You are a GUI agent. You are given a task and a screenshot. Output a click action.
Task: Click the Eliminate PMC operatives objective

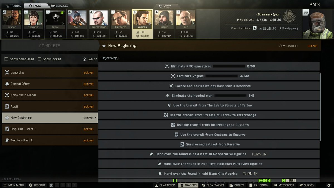pyautogui.click(x=209, y=66)
